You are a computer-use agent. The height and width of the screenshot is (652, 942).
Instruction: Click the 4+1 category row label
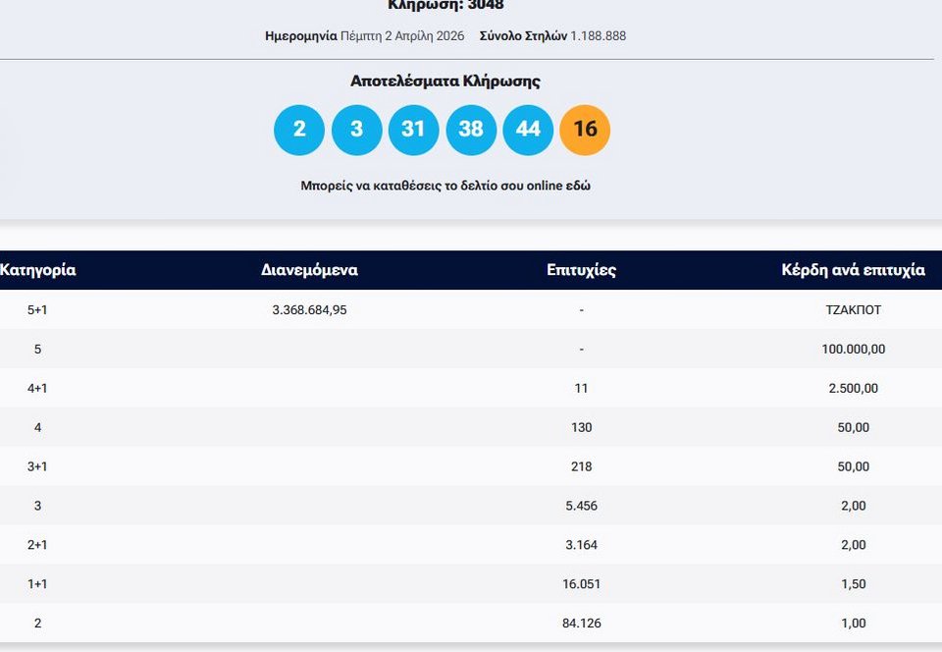coord(37,388)
